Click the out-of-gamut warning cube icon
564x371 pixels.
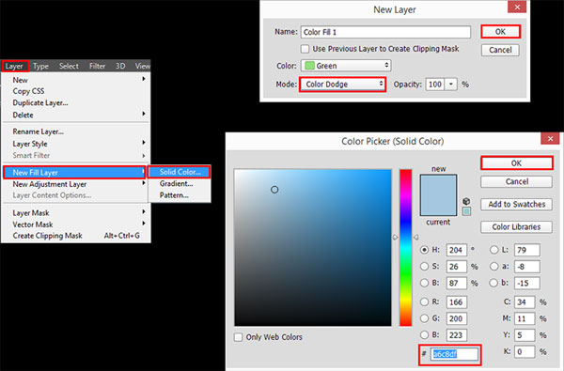click(x=466, y=201)
